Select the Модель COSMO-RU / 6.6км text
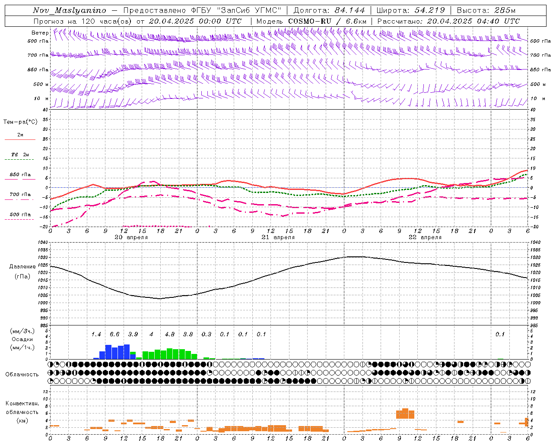The image size is (553, 442). (311, 21)
